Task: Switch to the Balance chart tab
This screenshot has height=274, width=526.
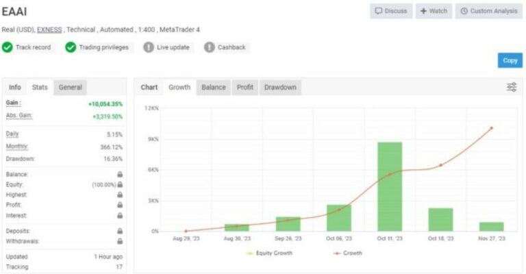Action: [214, 87]
